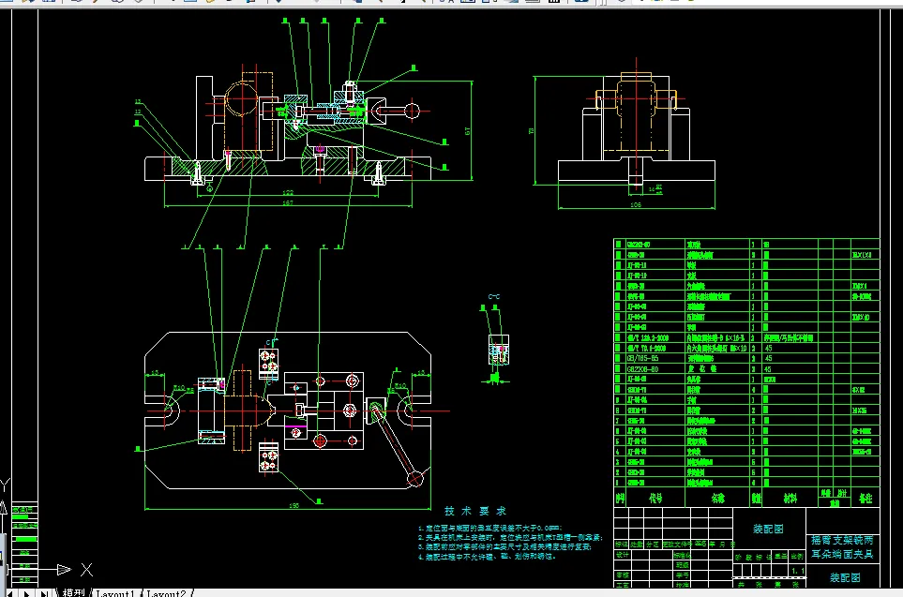Select the 技术要求 heading text
Image resolution: width=903 pixels, height=597 pixels.
point(475,511)
